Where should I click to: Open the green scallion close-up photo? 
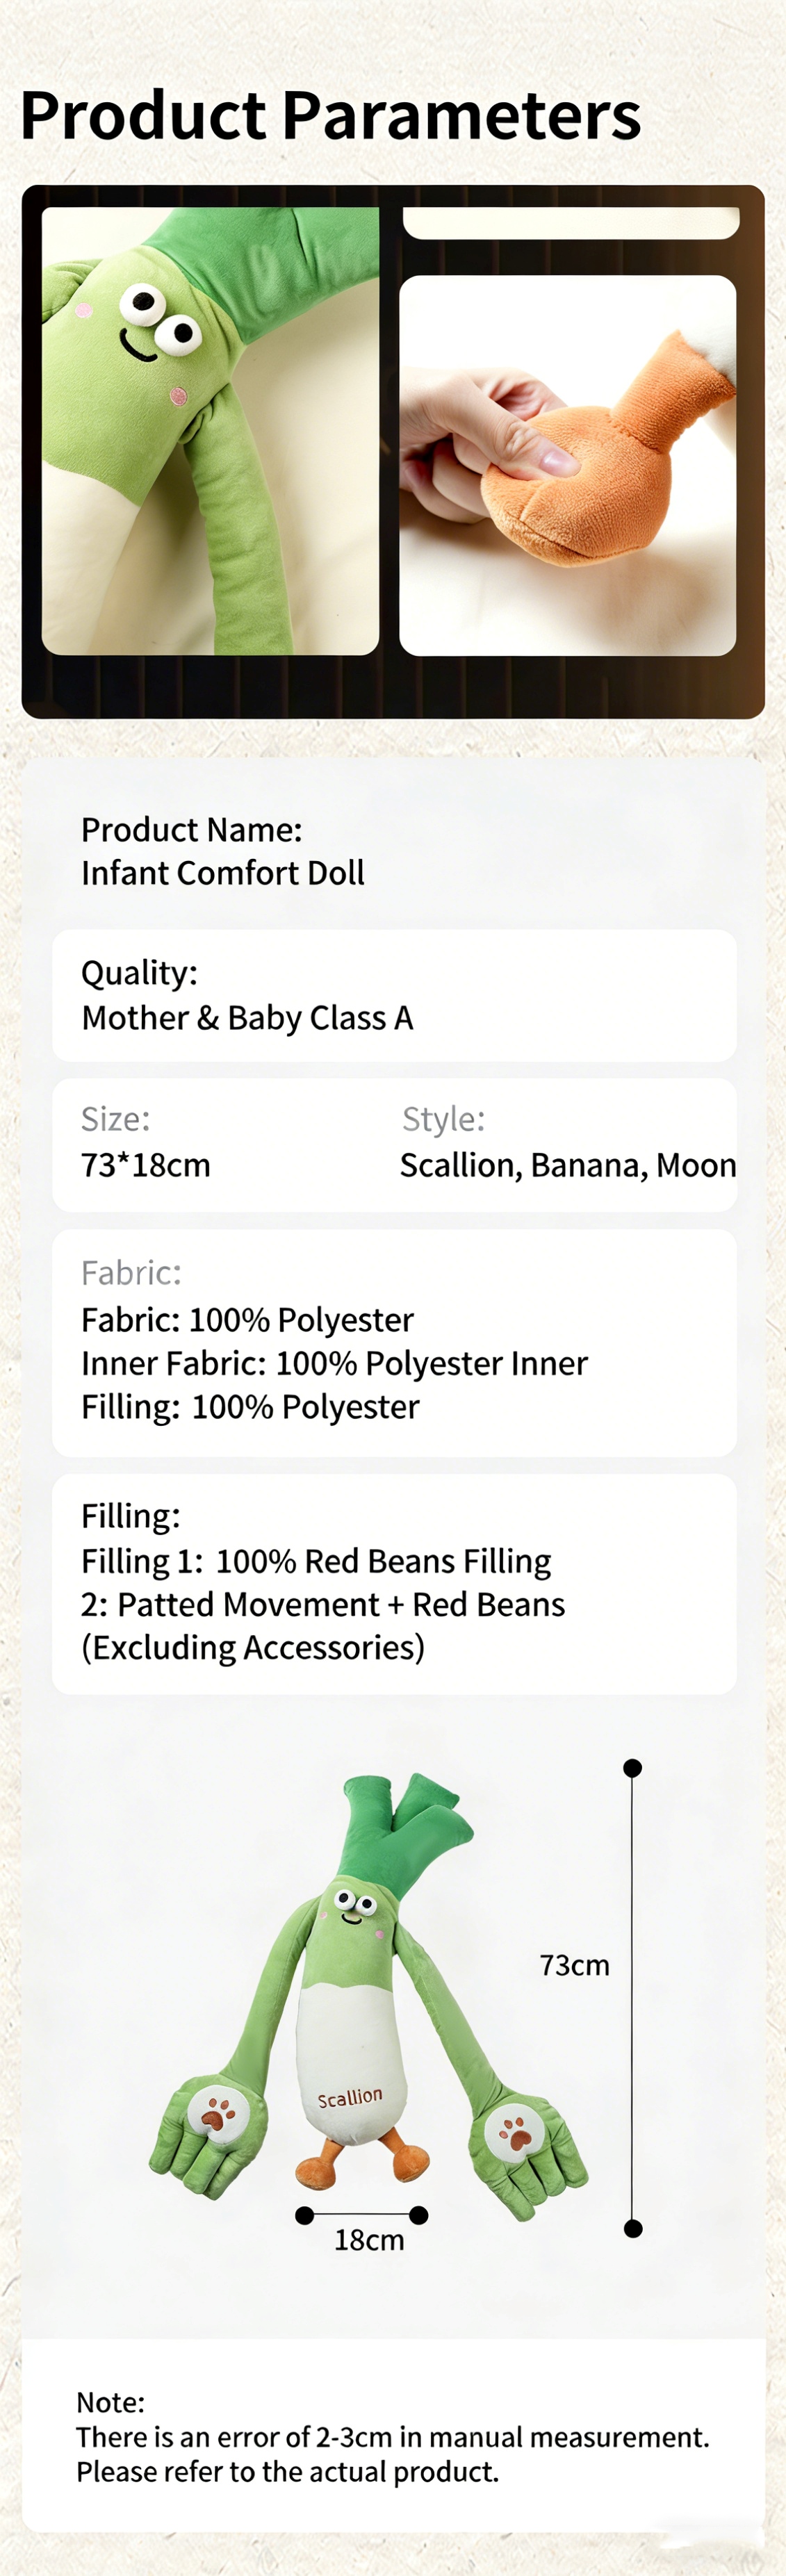[x=210, y=431]
